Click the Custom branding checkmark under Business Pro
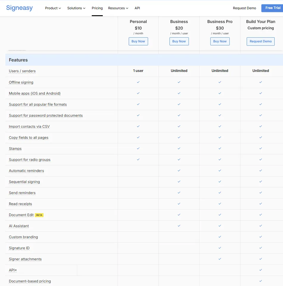 220,237
